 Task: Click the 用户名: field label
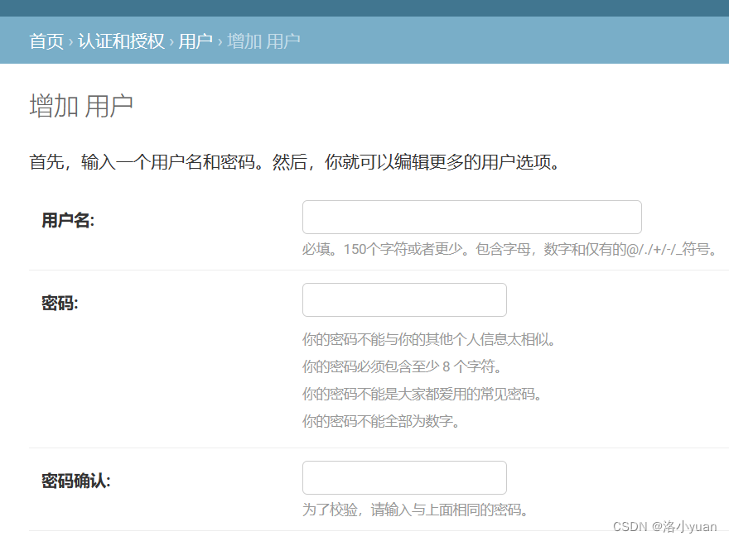tap(68, 220)
